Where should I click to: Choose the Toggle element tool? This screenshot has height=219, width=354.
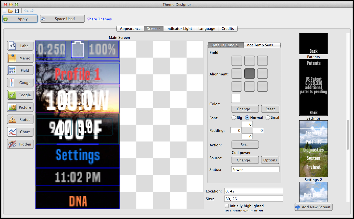[x=20, y=95]
